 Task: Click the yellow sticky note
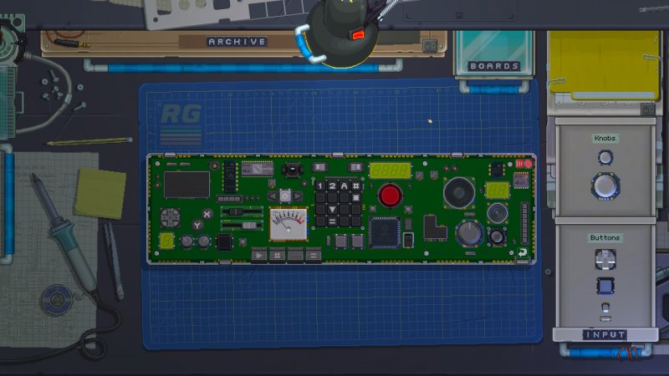tap(100, 193)
